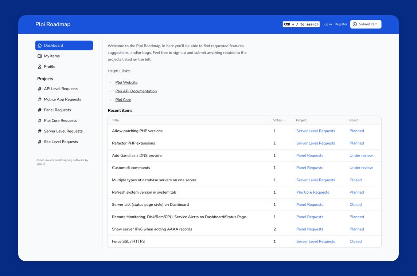The width and height of the screenshot is (417, 276).
Task: Open 'Refactor PHP extensions' item
Action: tap(133, 143)
